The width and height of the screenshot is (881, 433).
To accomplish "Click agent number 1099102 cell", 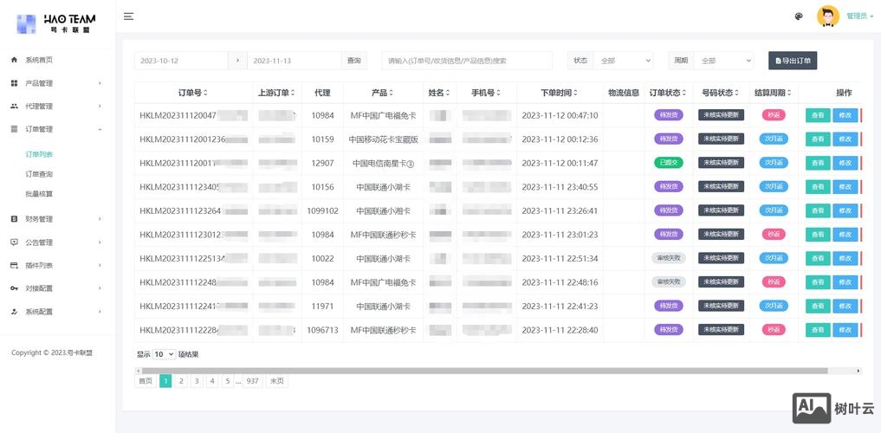I will pyautogui.click(x=322, y=210).
